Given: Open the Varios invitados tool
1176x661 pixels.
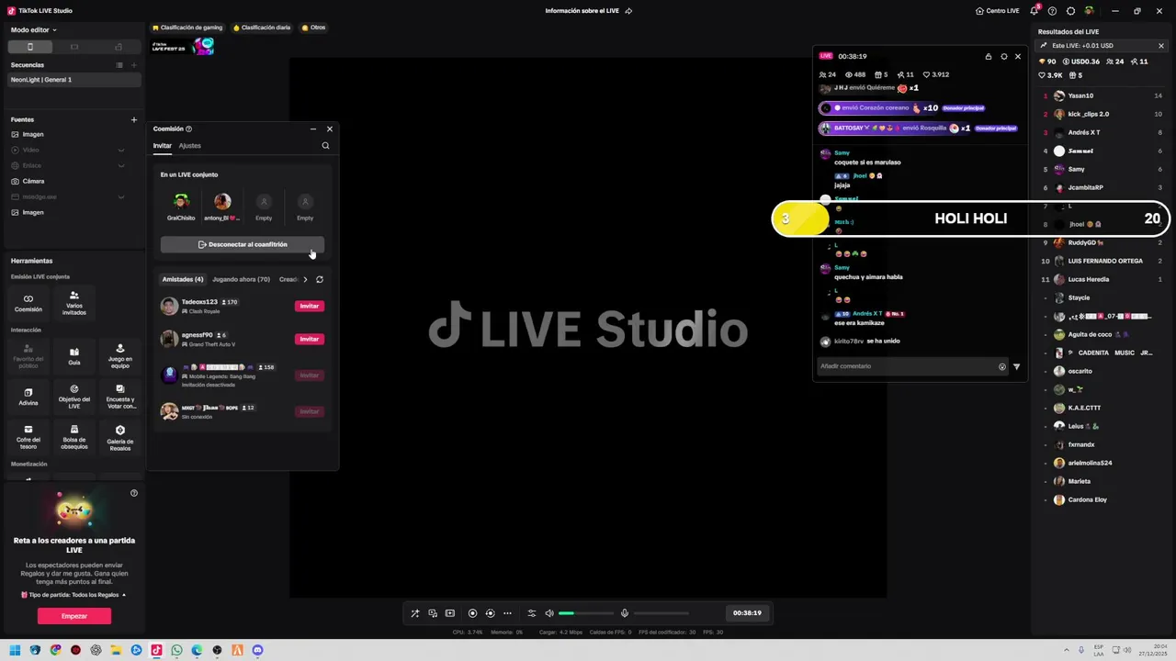Looking at the screenshot, I should pos(74,302).
